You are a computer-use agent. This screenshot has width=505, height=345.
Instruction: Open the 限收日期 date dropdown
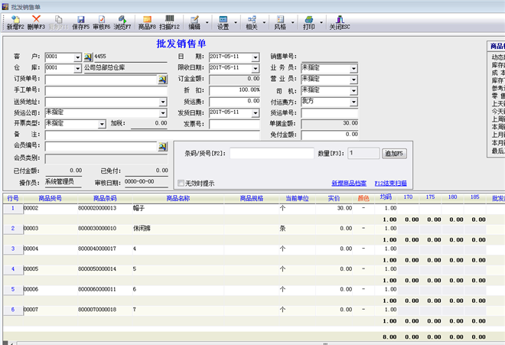tap(256, 69)
